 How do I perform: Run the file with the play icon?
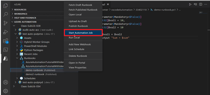pyautogui.click(x=190, y=4)
